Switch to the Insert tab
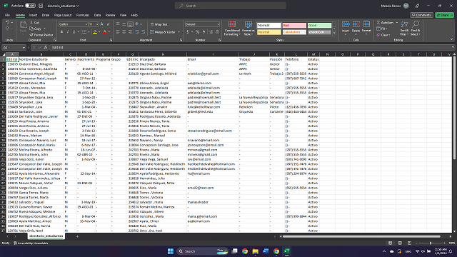The height and width of the screenshot is (257, 457). click(33, 15)
